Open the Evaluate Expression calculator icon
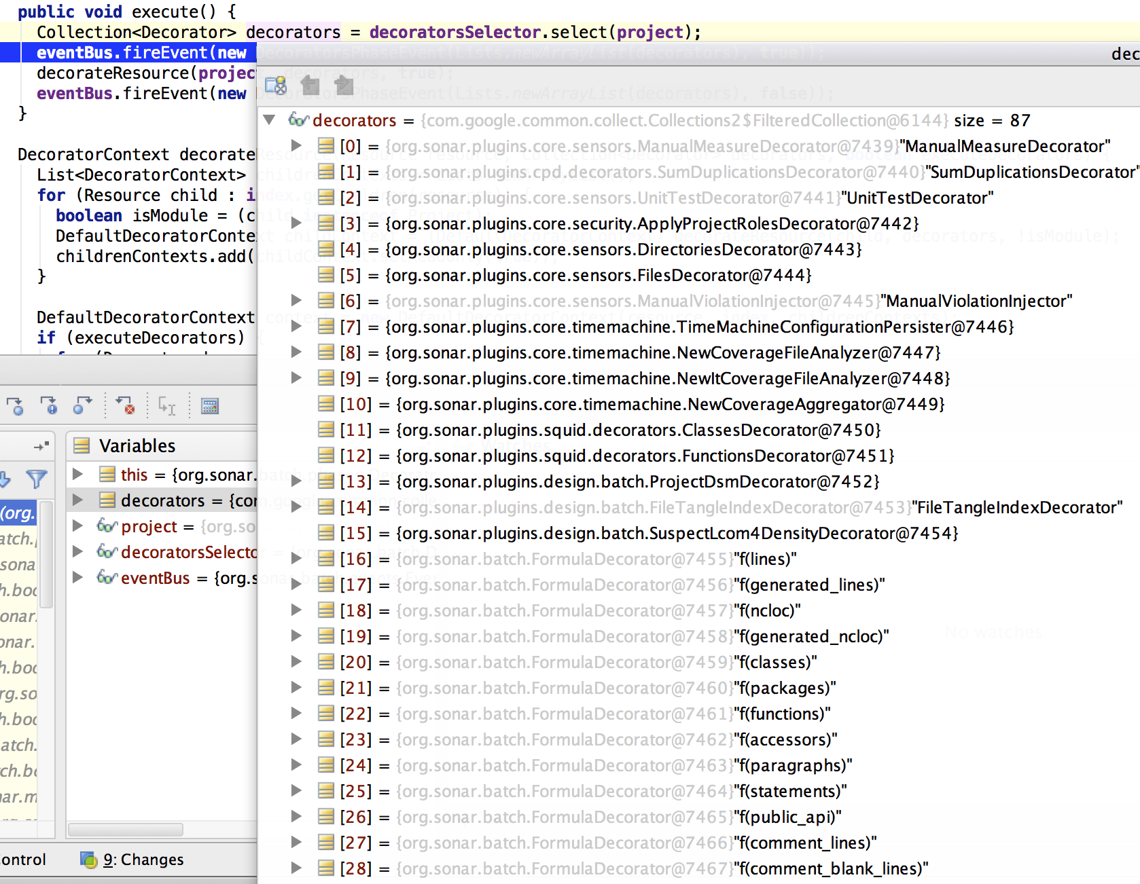 pyautogui.click(x=210, y=406)
